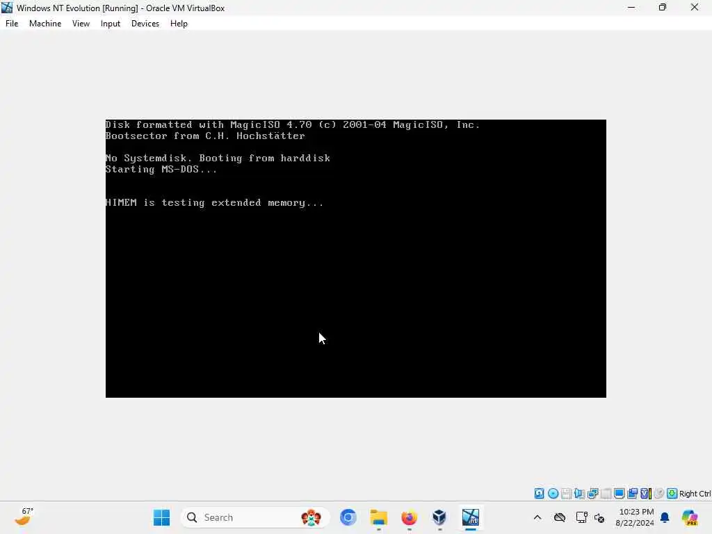Click the taskbar Search box
The width and height of the screenshot is (712, 534).
click(x=255, y=517)
